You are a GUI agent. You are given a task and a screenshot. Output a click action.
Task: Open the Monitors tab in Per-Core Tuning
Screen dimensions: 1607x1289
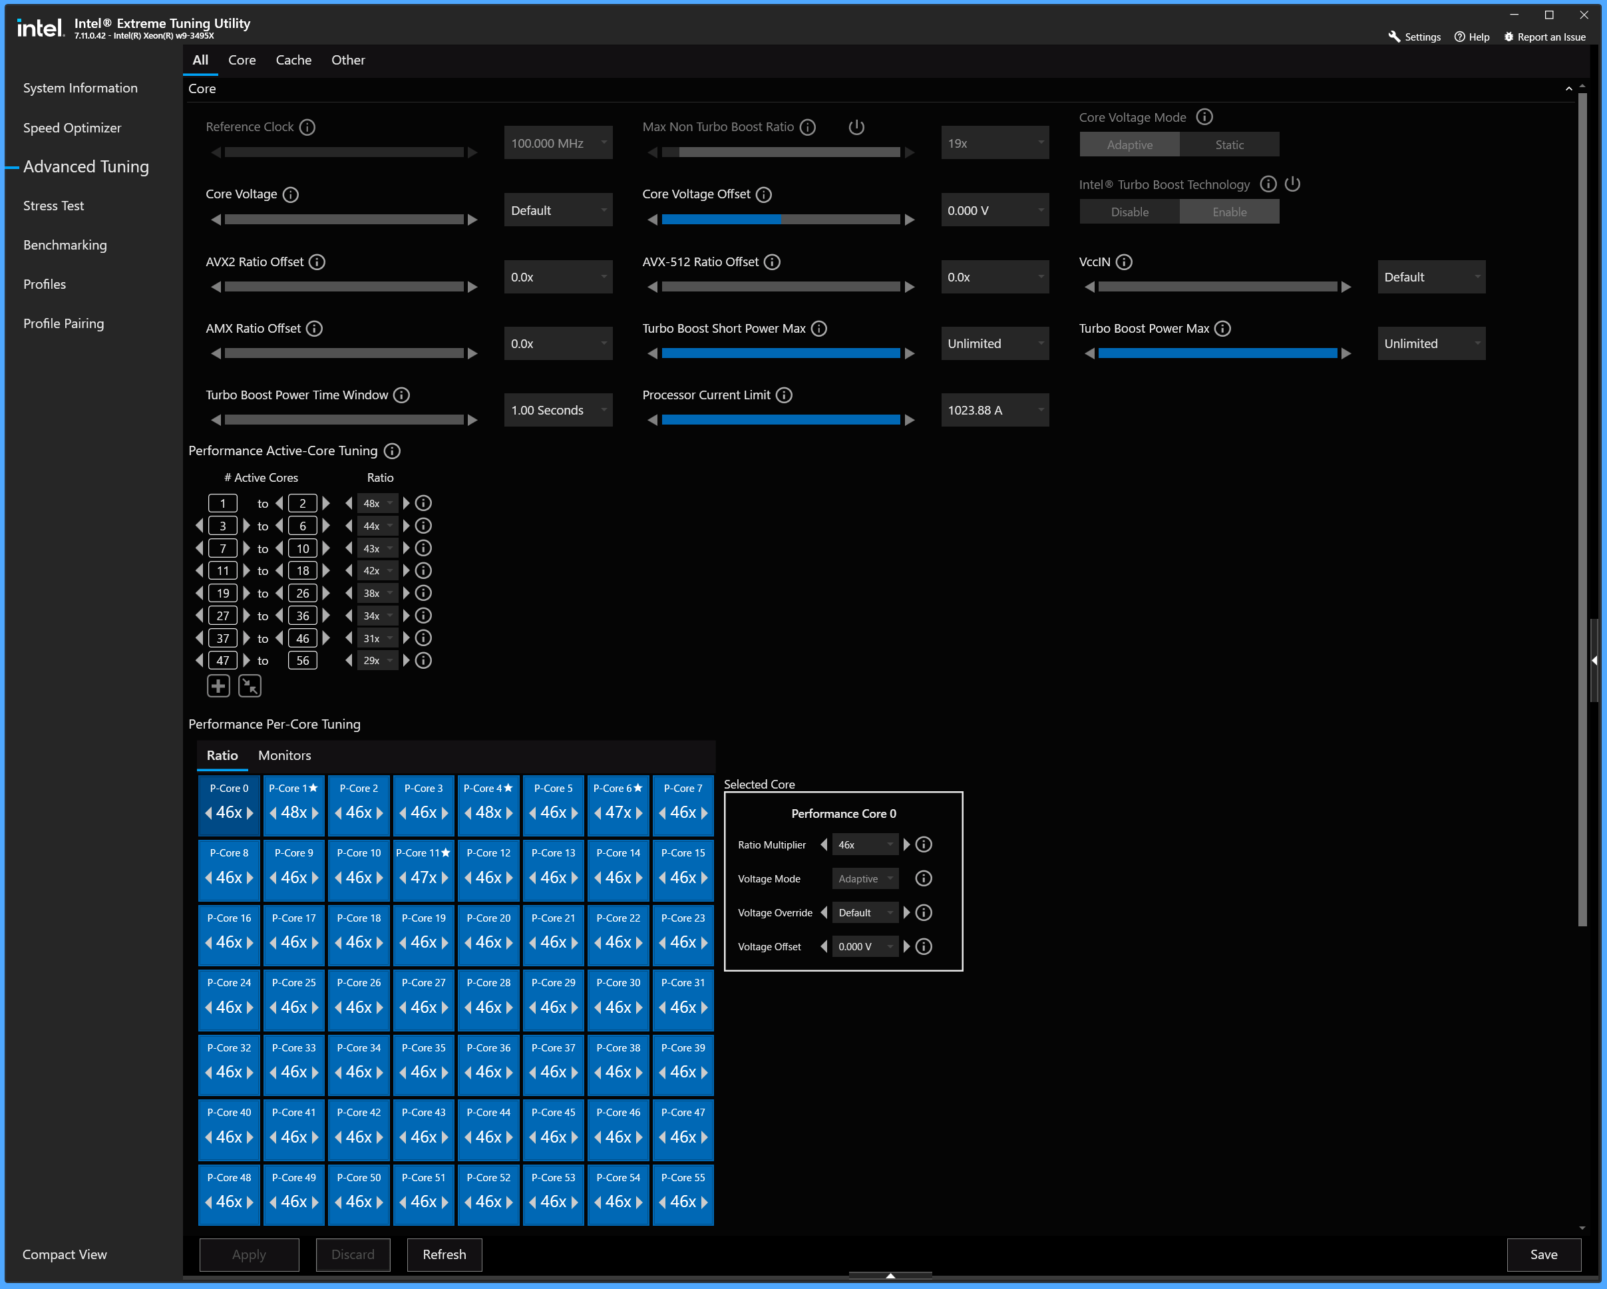tap(285, 755)
